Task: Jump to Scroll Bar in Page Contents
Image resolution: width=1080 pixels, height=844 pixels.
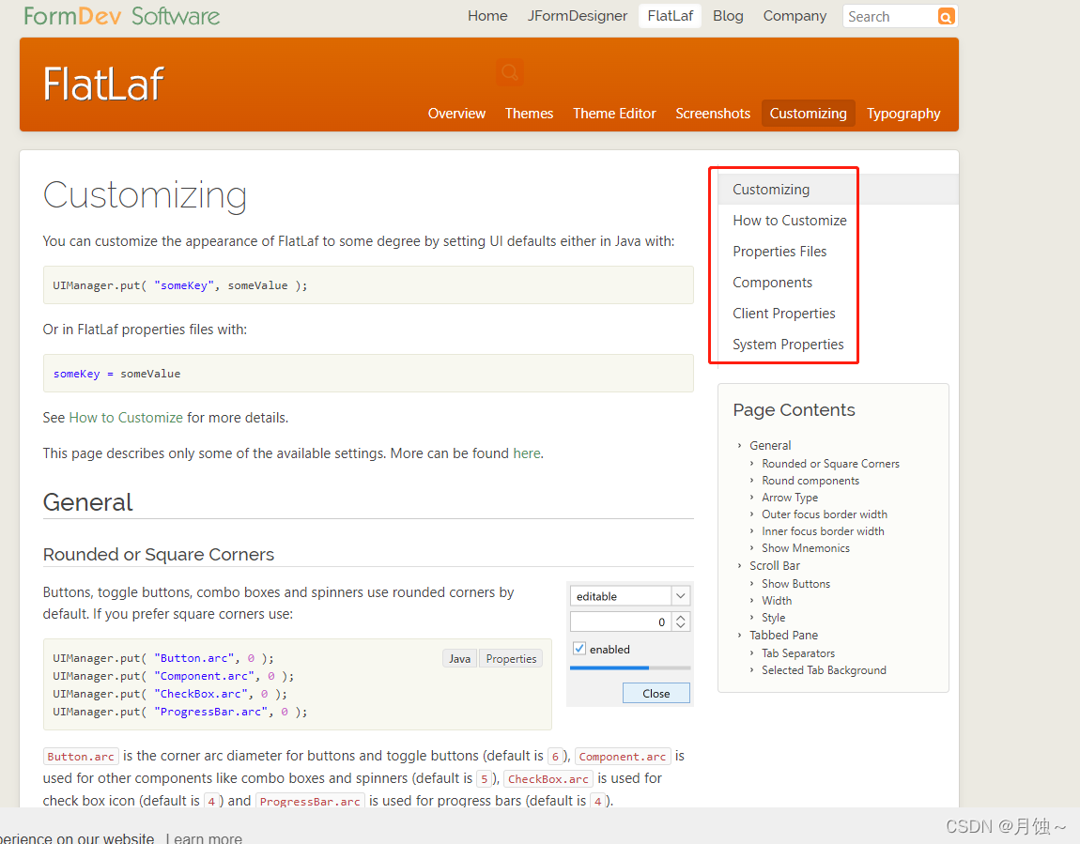Action: coord(774,566)
